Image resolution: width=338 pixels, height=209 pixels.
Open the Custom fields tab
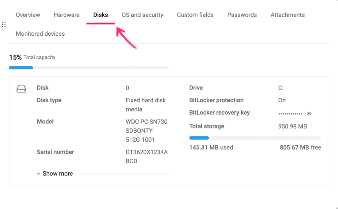tap(195, 15)
